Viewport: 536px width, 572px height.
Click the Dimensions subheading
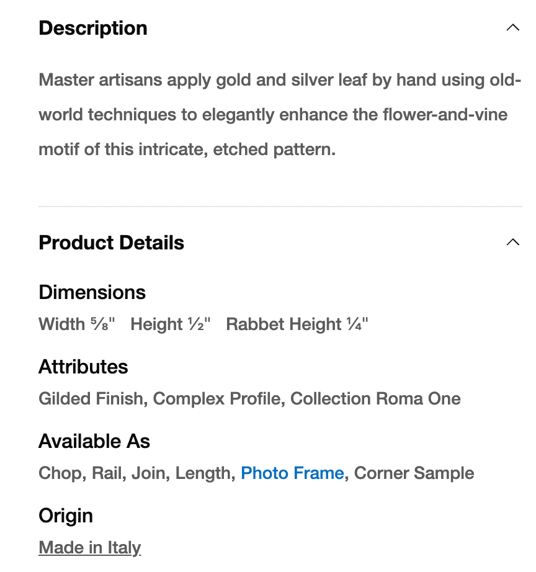pyautogui.click(x=92, y=292)
